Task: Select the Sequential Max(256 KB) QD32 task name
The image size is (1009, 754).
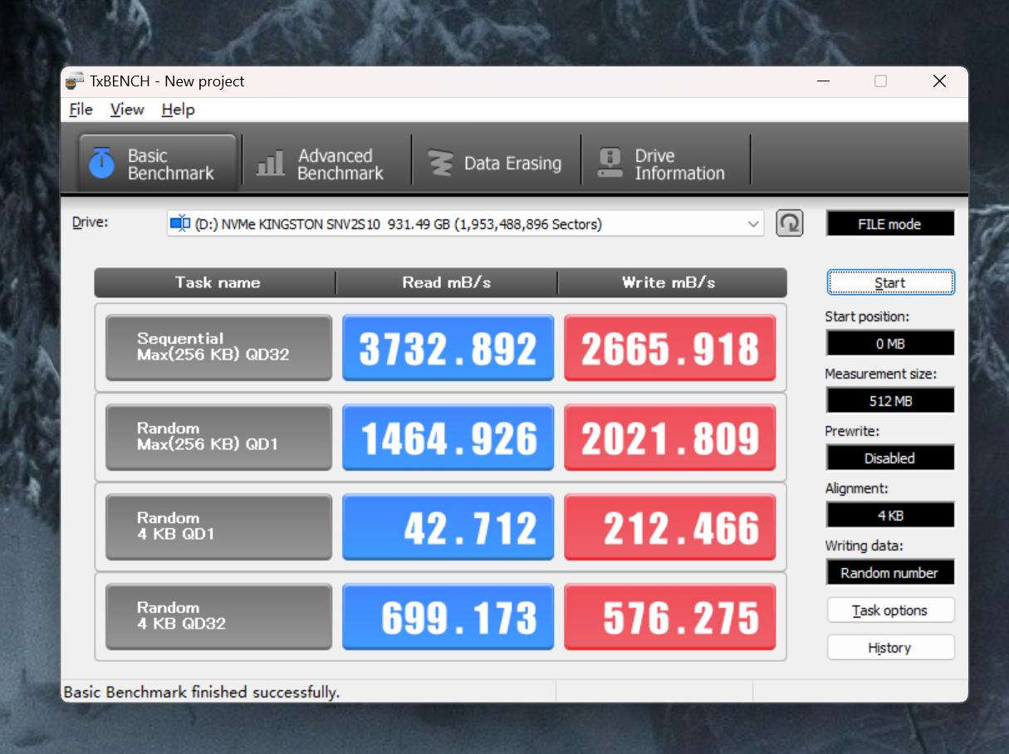Action: click(x=218, y=347)
